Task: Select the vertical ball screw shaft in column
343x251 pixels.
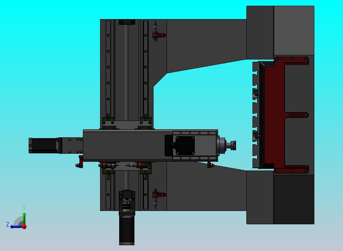Action: tap(127, 72)
